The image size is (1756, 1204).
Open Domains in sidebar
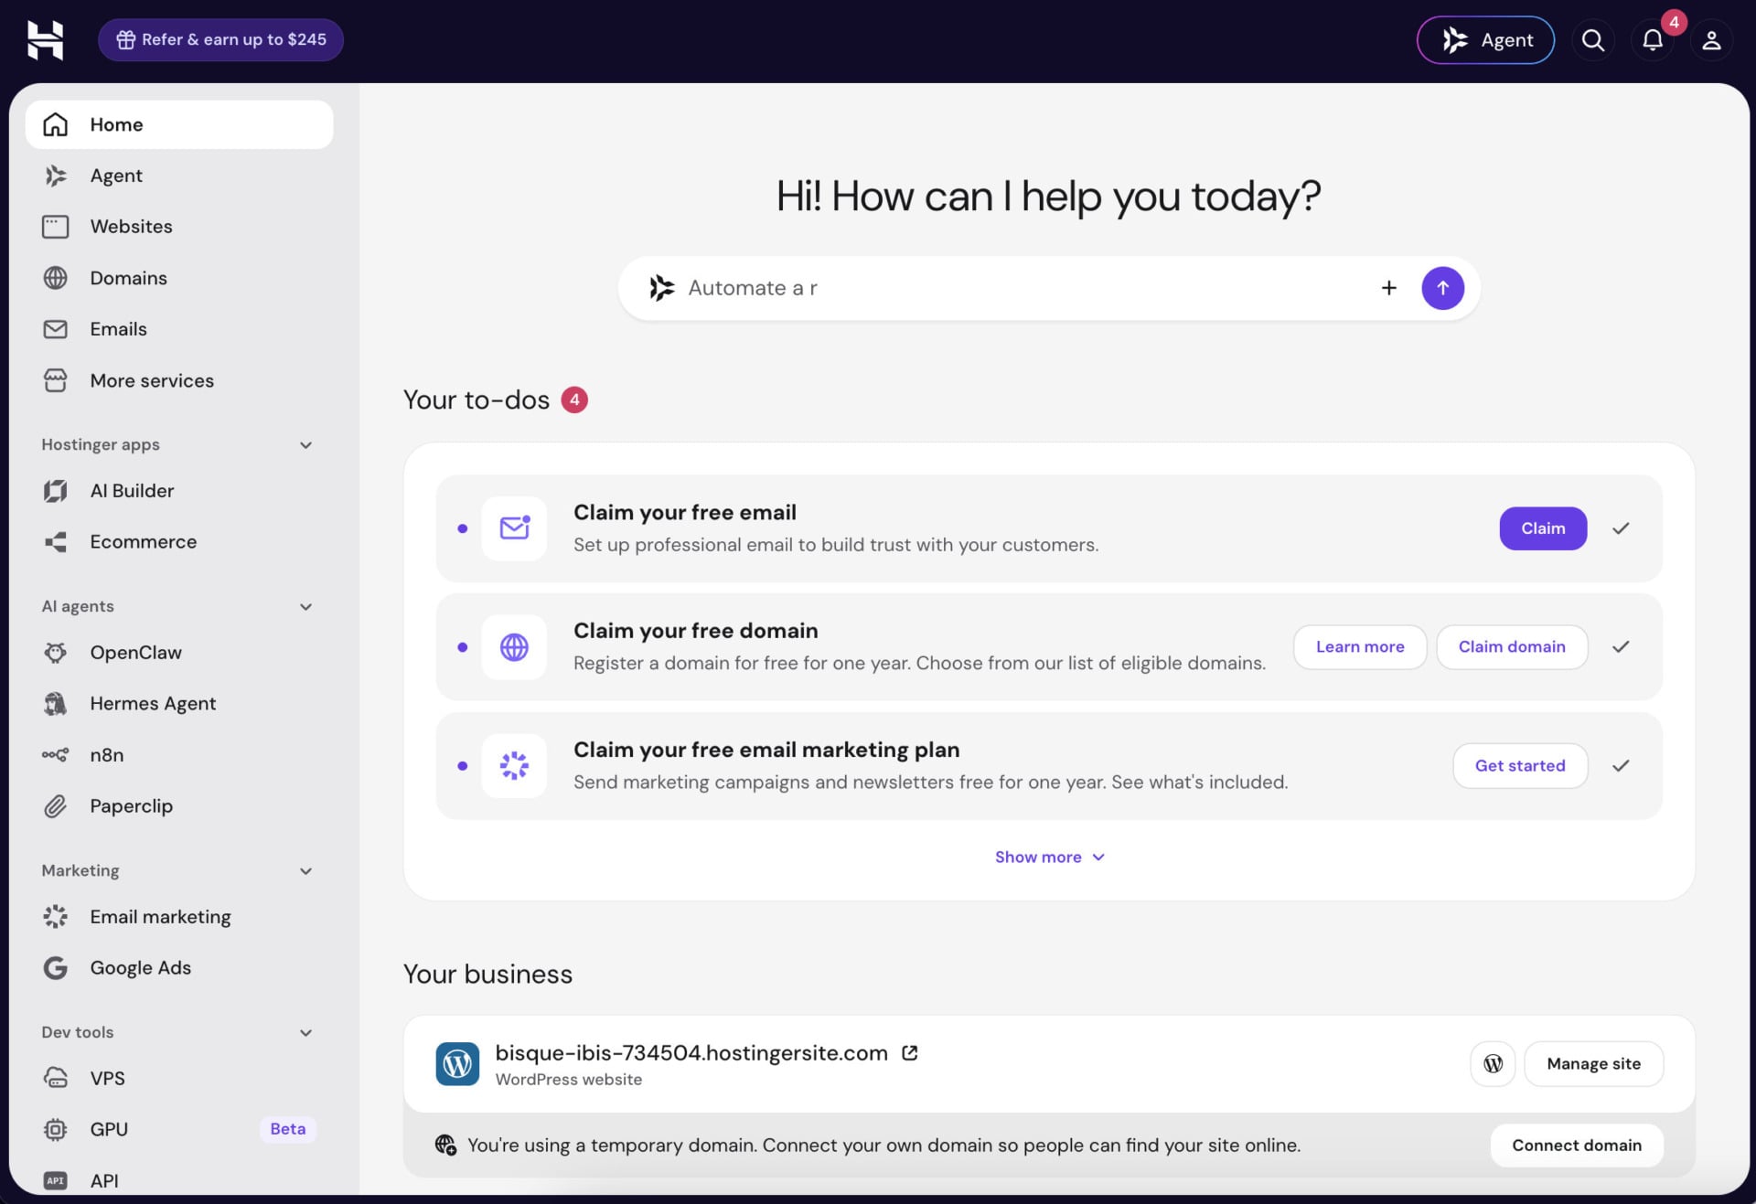click(179, 278)
